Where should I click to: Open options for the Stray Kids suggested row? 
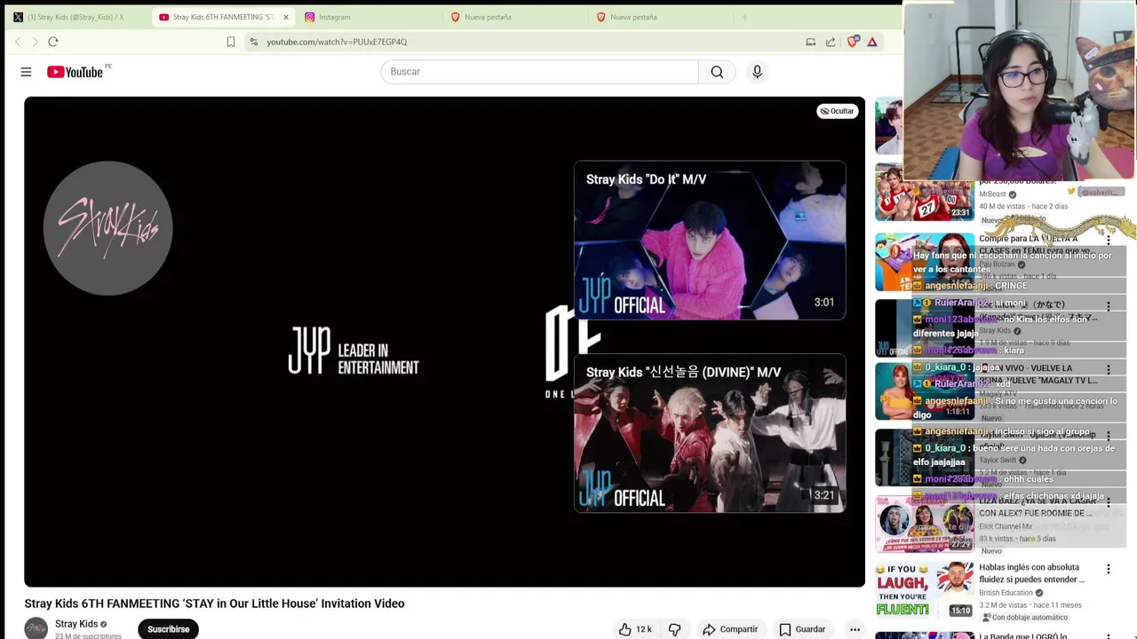[x=1109, y=306]
